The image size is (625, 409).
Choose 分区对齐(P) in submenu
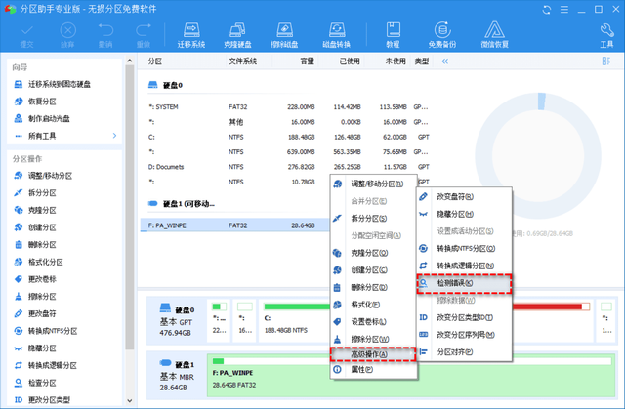tap(465, 352)
